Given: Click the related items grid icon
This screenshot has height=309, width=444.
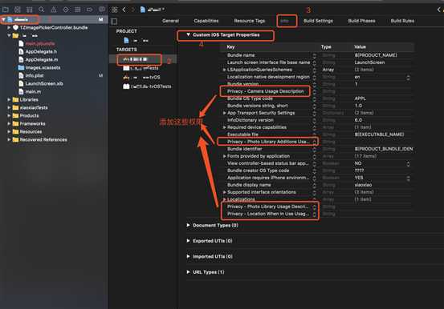Looking at the screenshot, I should 114,10.
